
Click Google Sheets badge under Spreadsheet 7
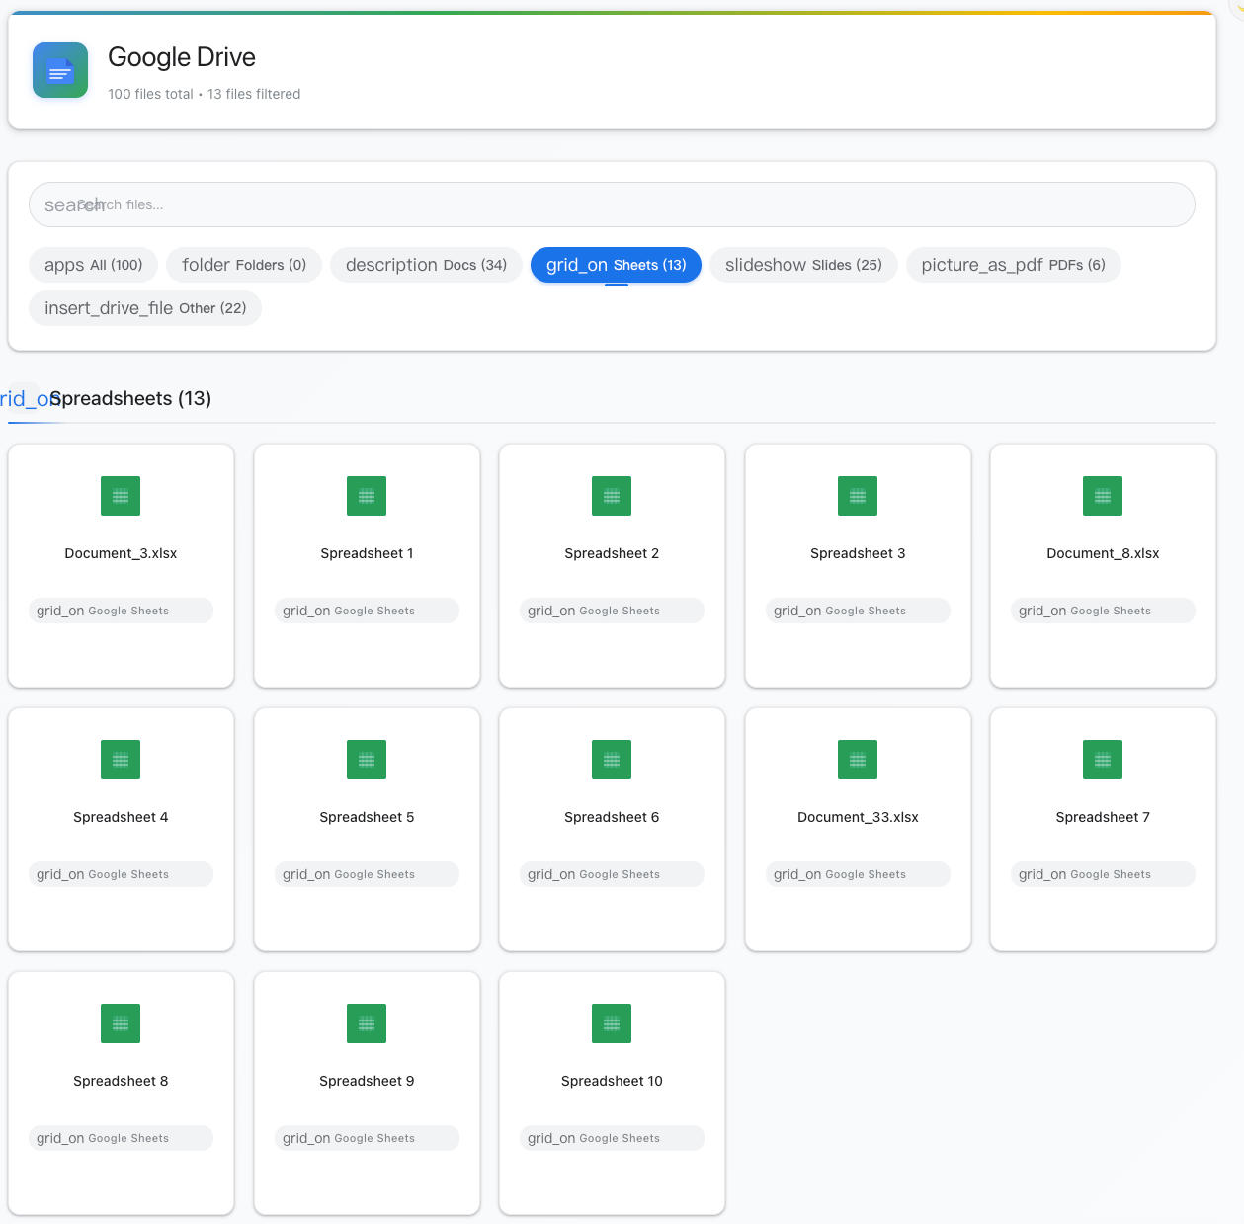click(x=1103, y=874)
